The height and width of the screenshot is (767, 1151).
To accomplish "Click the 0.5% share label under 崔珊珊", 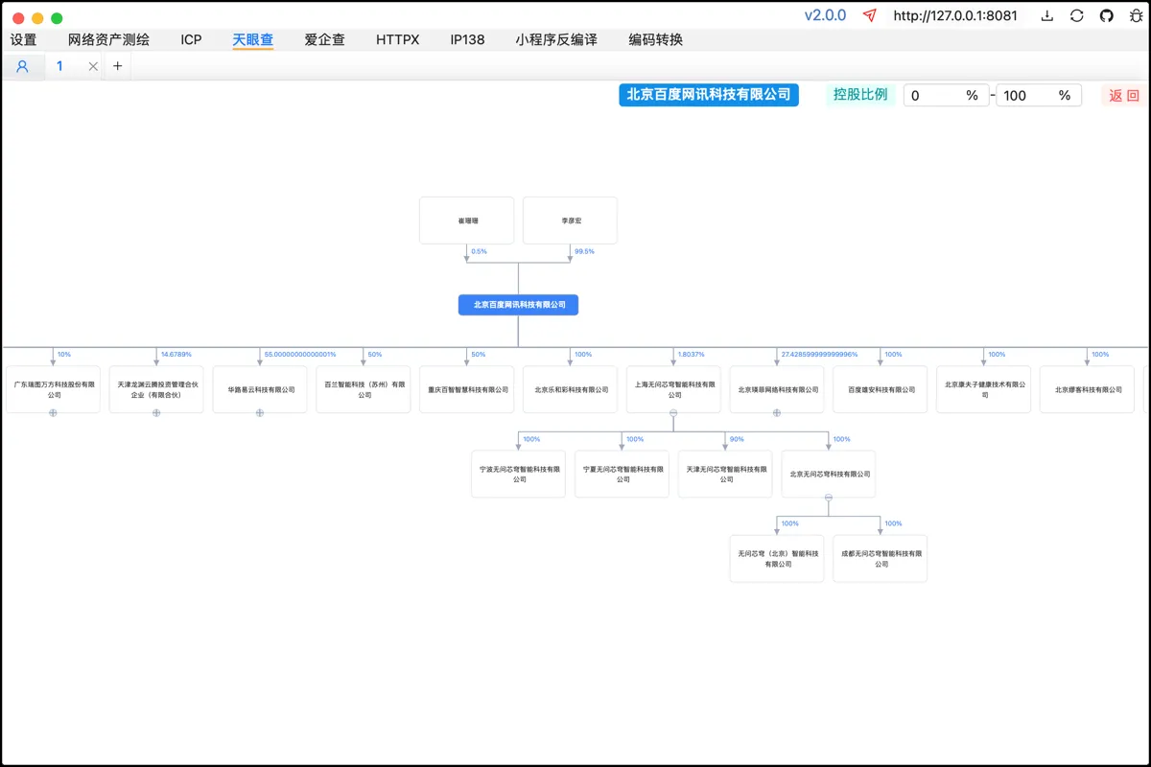I will (x=480, y=251).
